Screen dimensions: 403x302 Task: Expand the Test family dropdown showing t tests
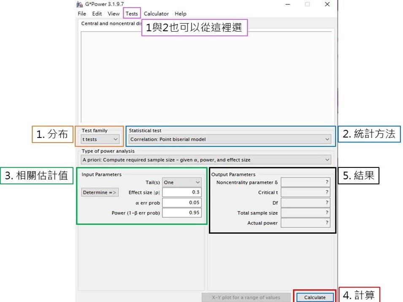[x=100, y=139]
